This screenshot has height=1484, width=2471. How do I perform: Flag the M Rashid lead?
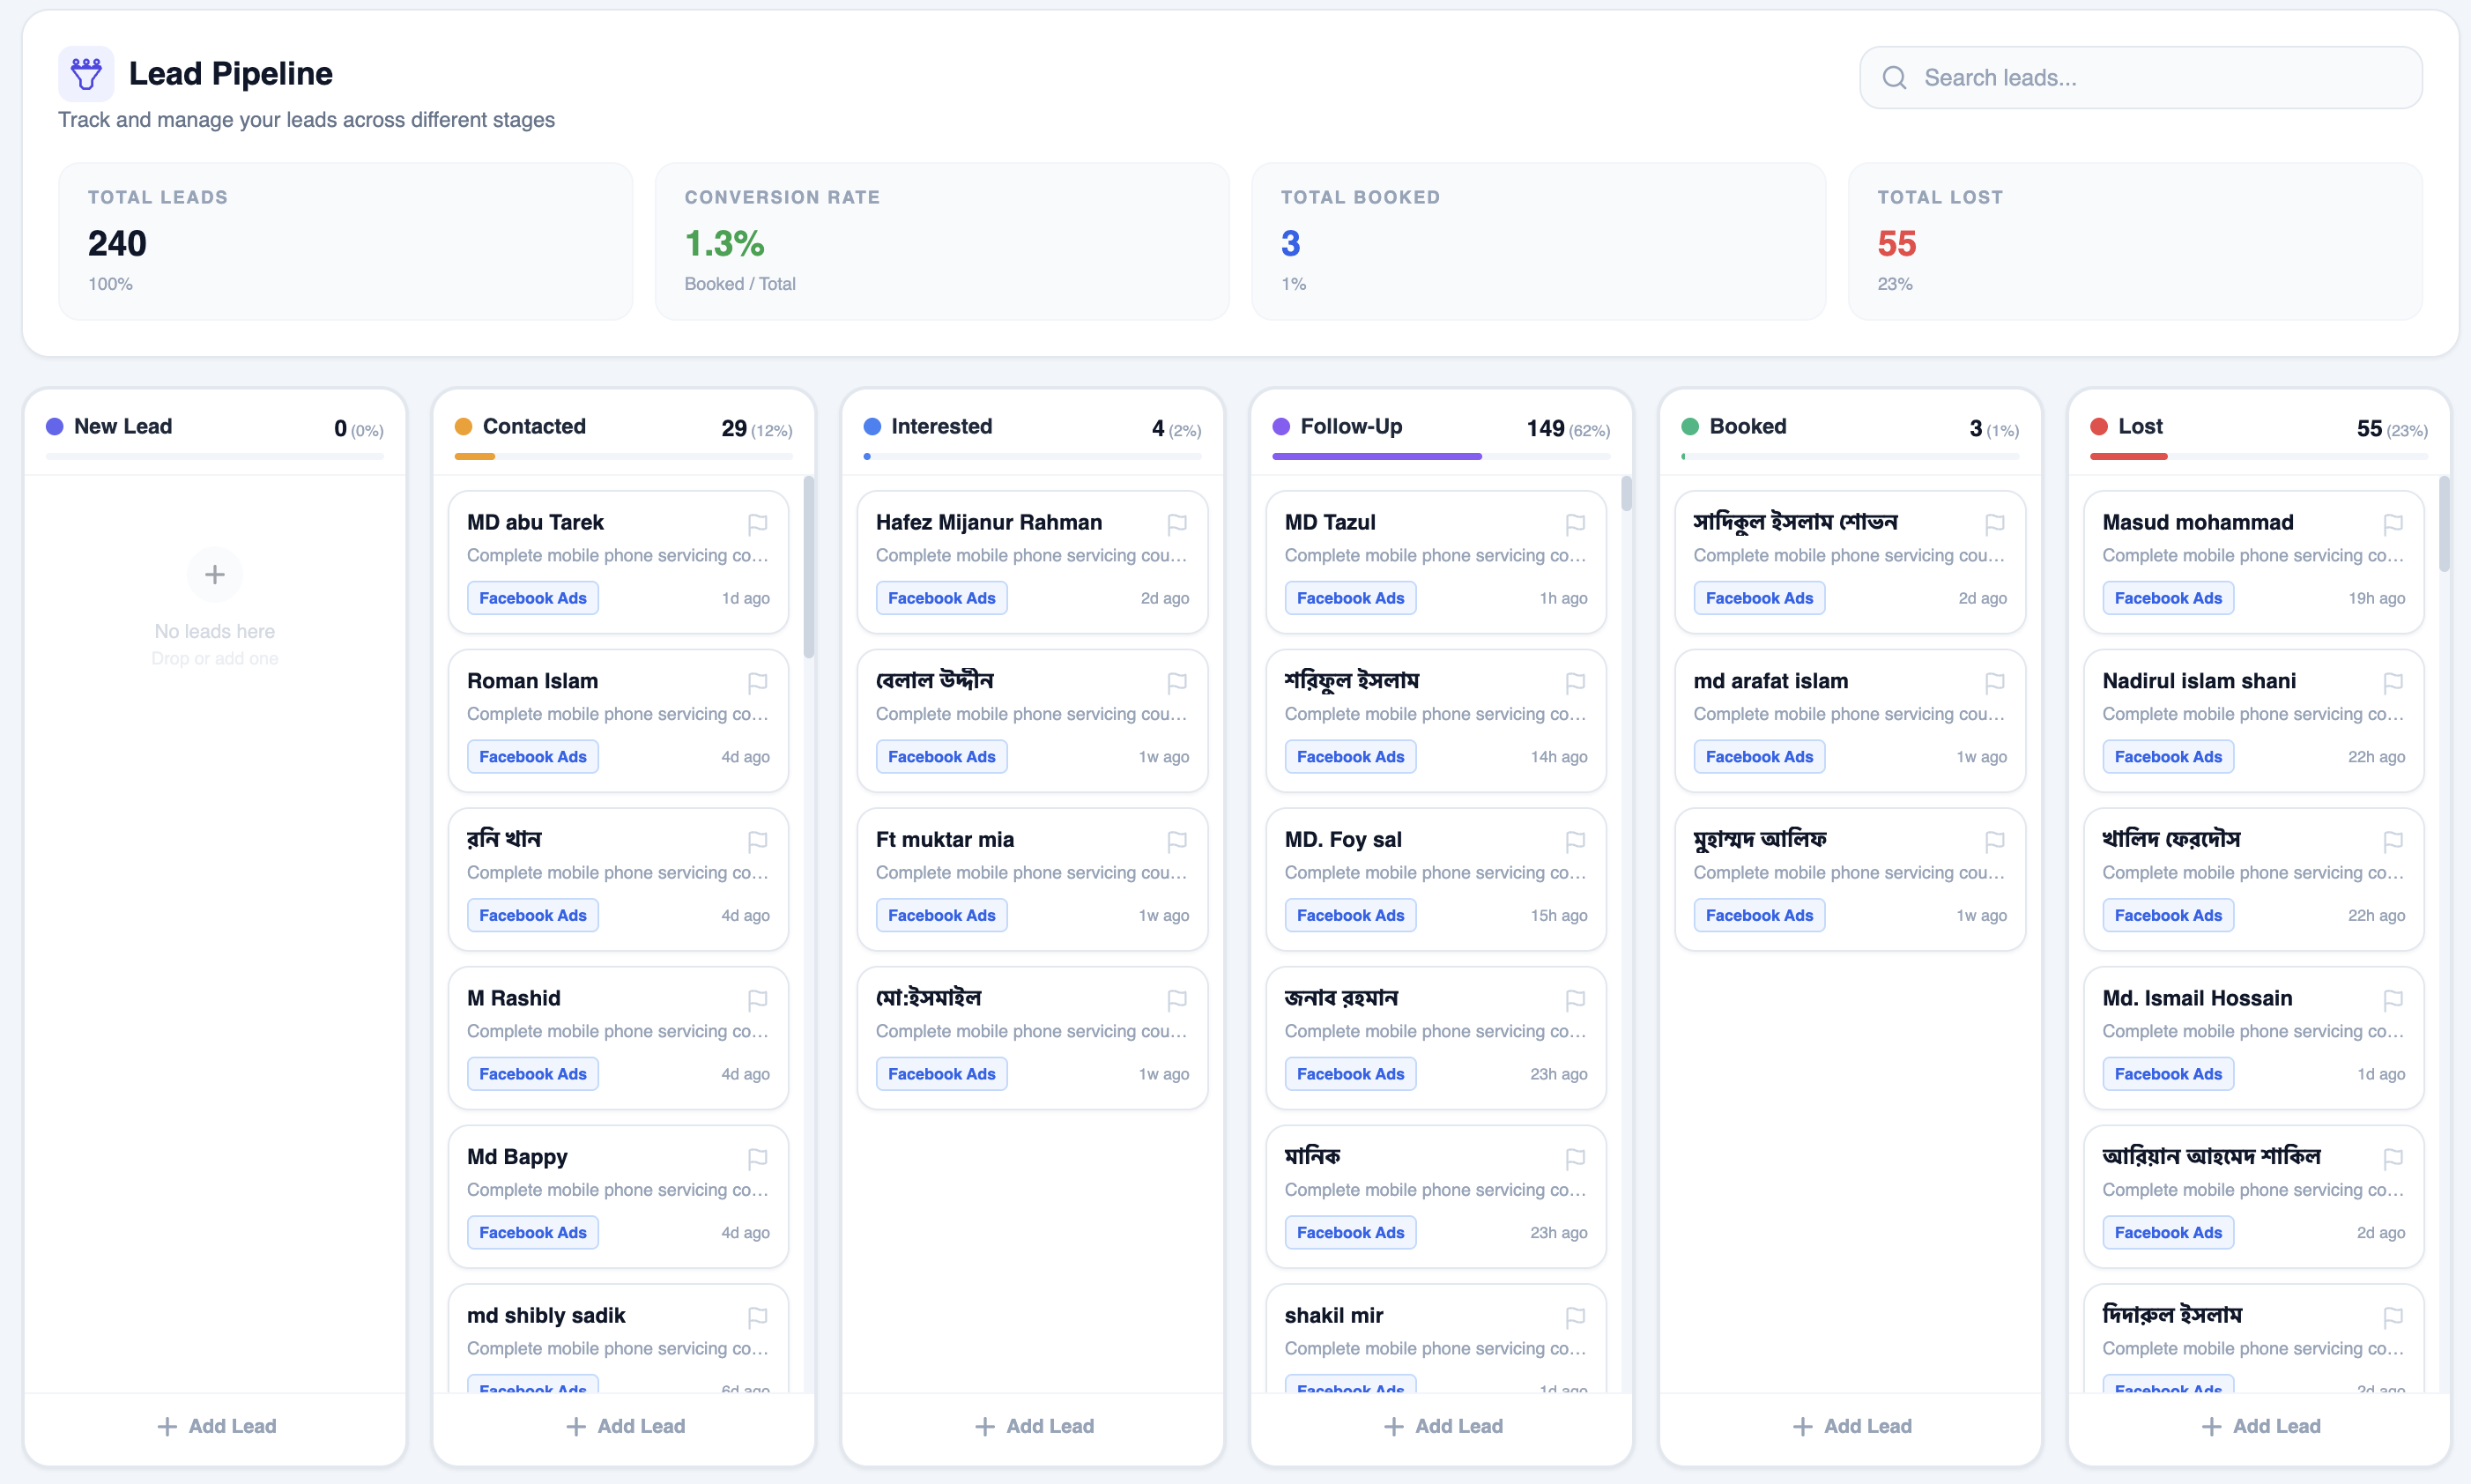[757, 1000]
